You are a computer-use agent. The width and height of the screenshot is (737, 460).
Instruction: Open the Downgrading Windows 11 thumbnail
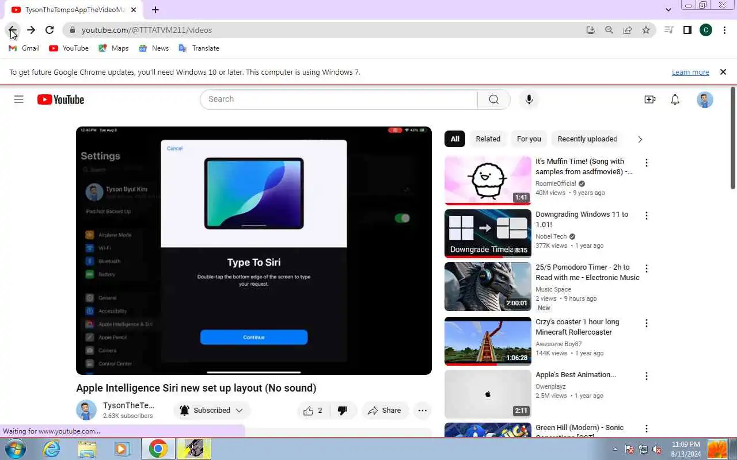[488, 233]
